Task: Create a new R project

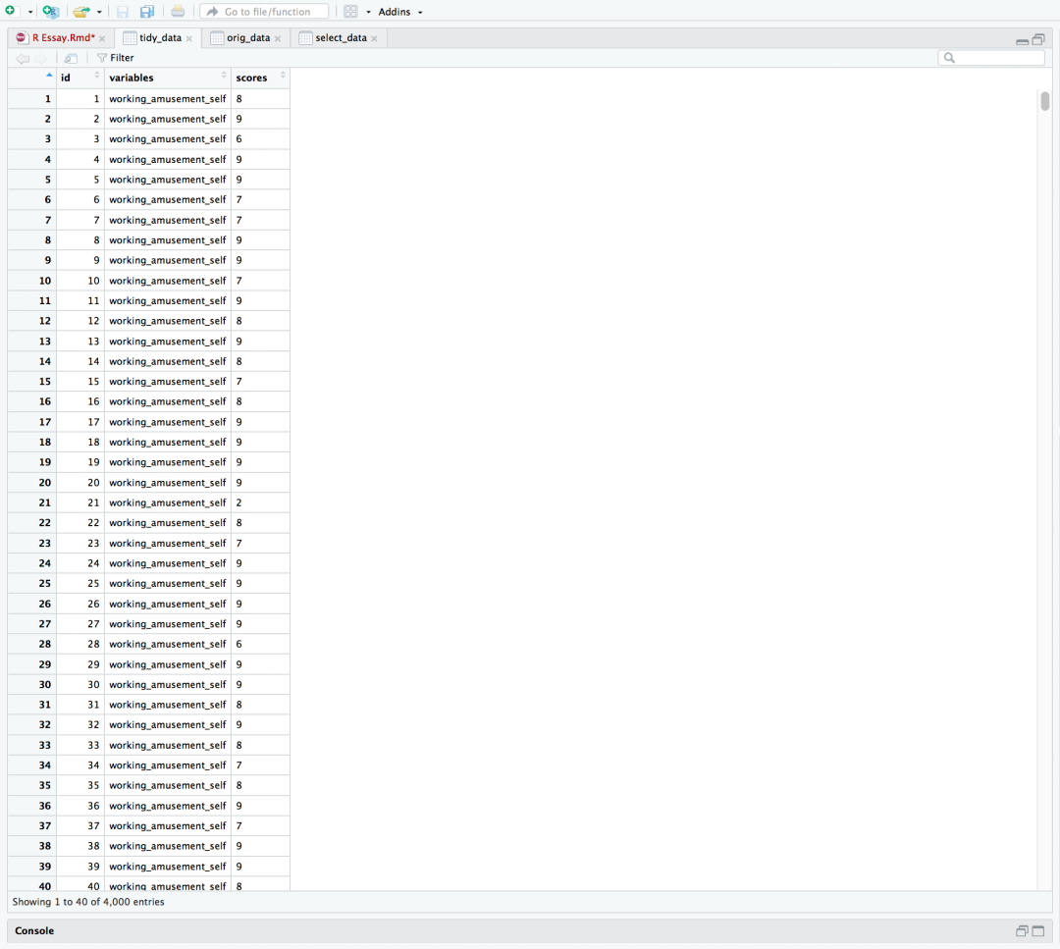Action: tap(51, 11)
